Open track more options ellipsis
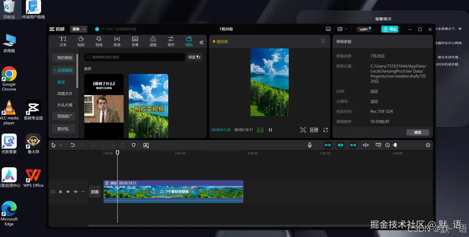The image size is (469, 237). coord(83,192)
